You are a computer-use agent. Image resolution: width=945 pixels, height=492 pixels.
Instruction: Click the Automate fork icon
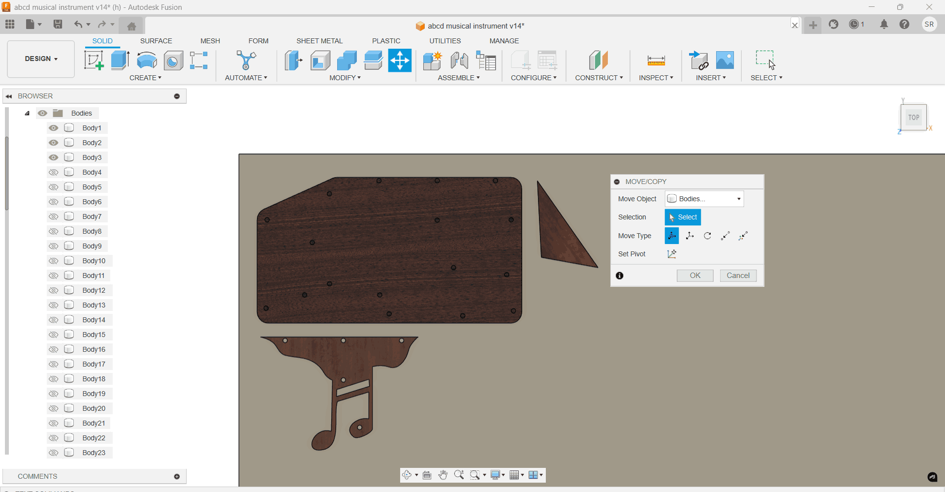pyautogui.click(x=246, y=61)
